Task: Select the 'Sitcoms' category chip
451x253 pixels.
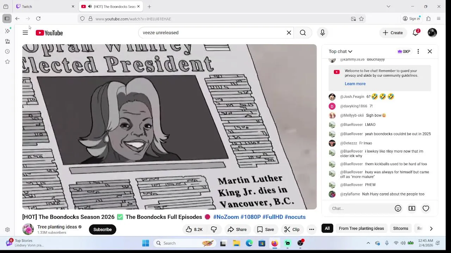Action: click(x=401, y=228)
